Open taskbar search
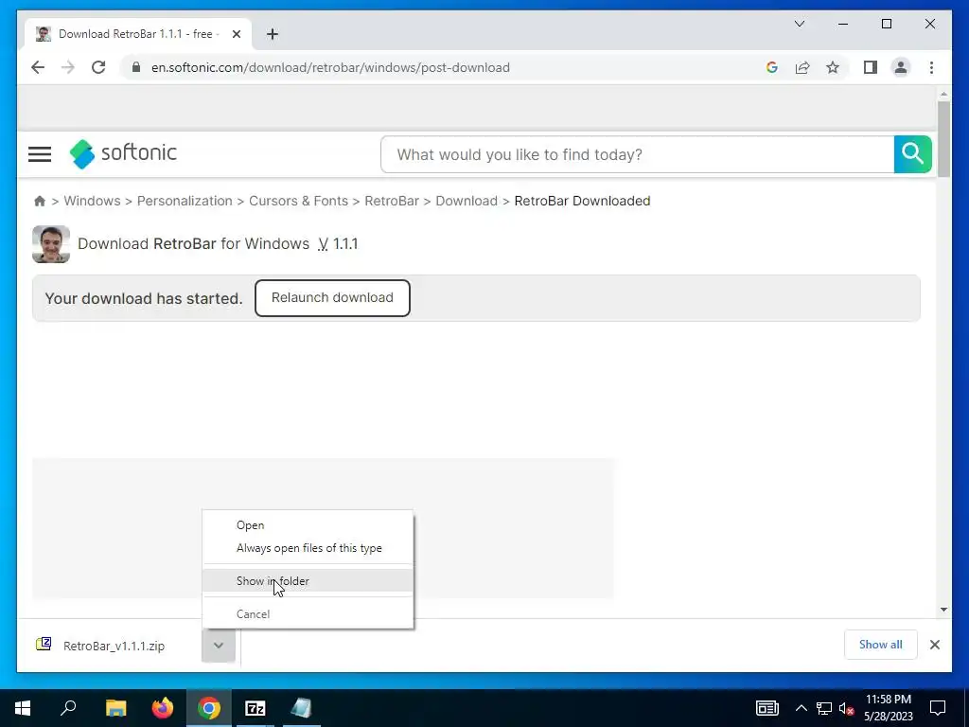 68,708
